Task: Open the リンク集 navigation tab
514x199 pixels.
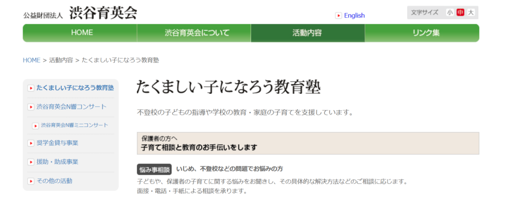Action: 422,33
